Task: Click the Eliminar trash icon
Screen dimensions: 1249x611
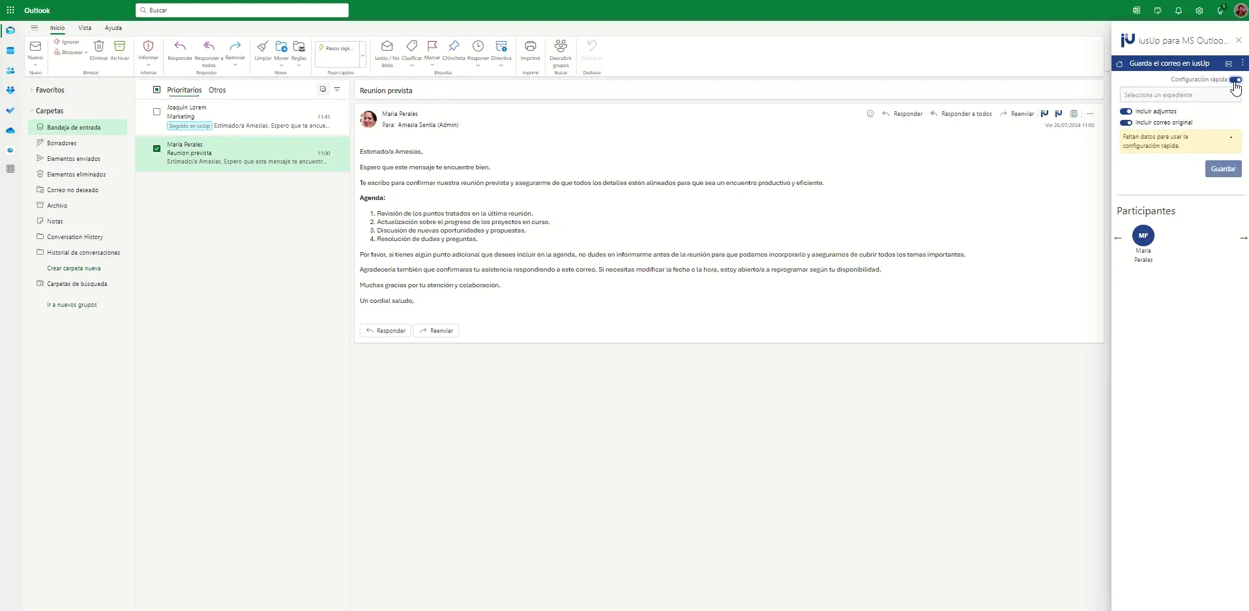Action: [98, 46]
